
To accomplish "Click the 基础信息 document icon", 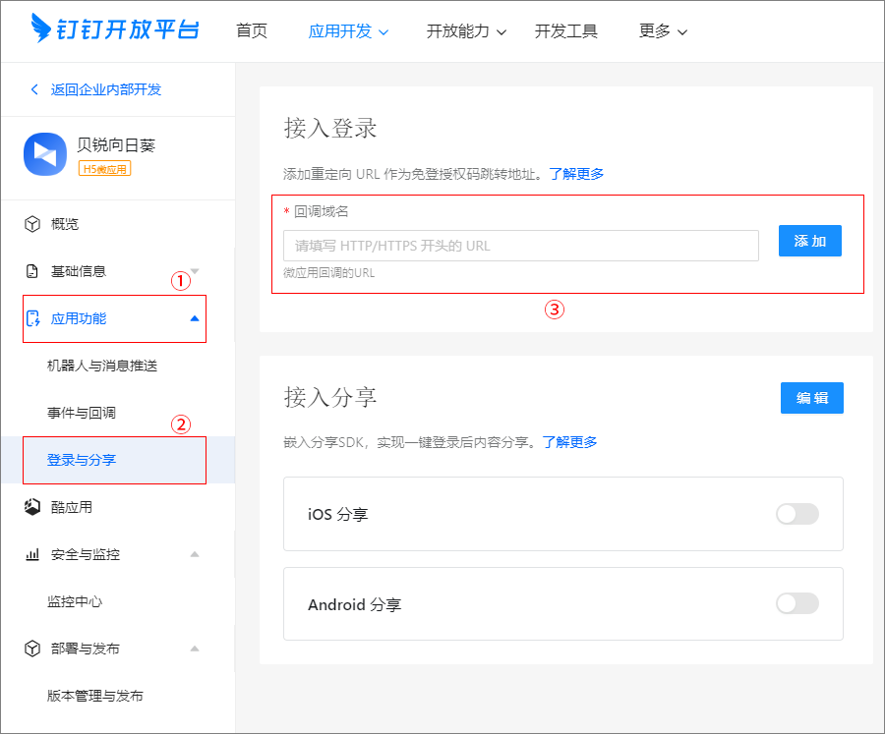I will pyautogui.click(x=32, y=271).
